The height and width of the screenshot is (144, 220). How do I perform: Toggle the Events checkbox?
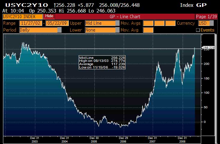[x=198, y=30]
